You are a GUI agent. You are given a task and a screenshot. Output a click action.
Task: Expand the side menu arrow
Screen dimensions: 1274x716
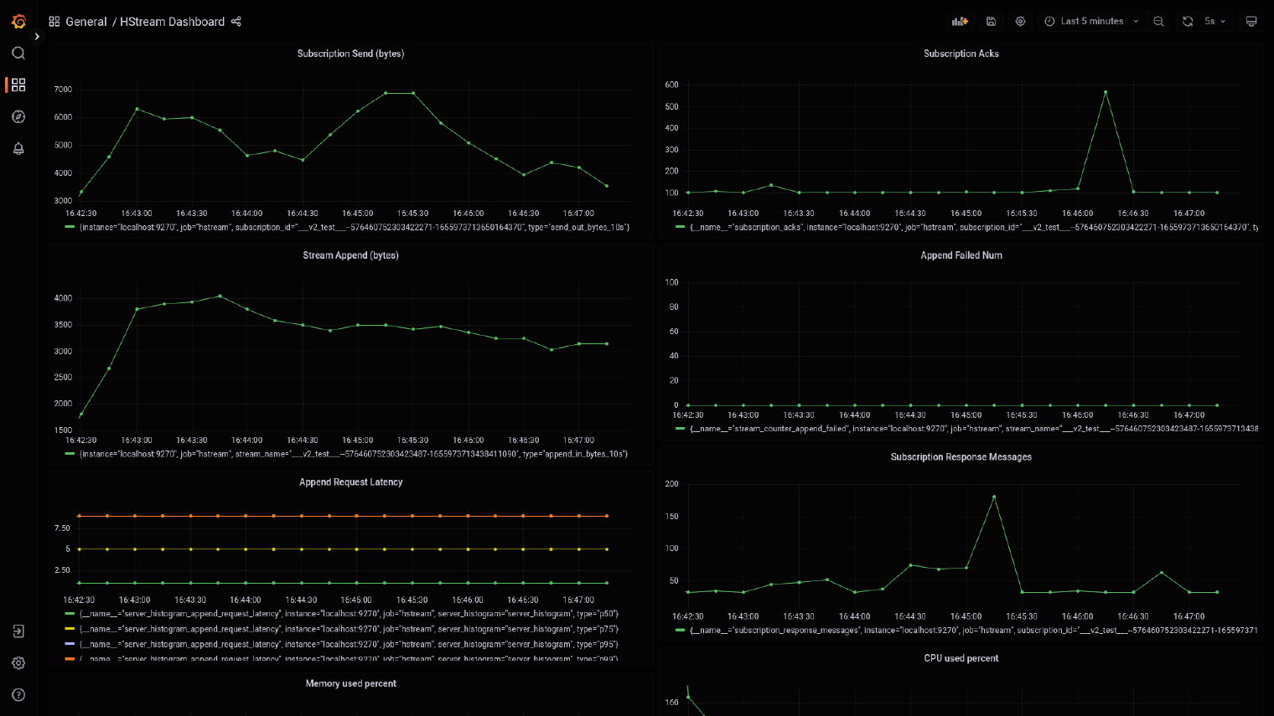click(x=37, y=37)
